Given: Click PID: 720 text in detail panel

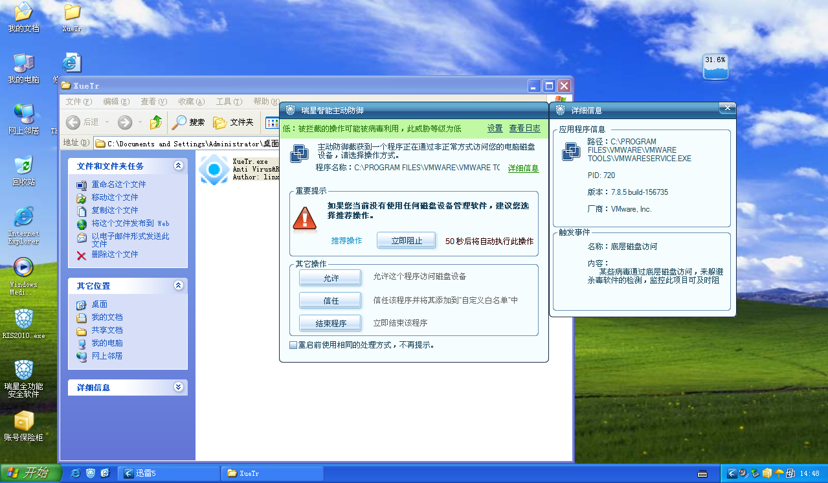Looking at the screenshot, I should pyautogui.click(x=601, y=175).
